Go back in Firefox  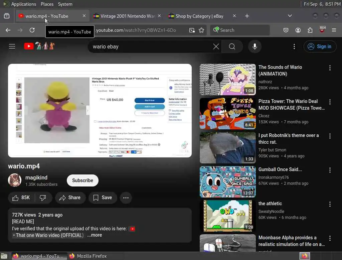(8, 30)
